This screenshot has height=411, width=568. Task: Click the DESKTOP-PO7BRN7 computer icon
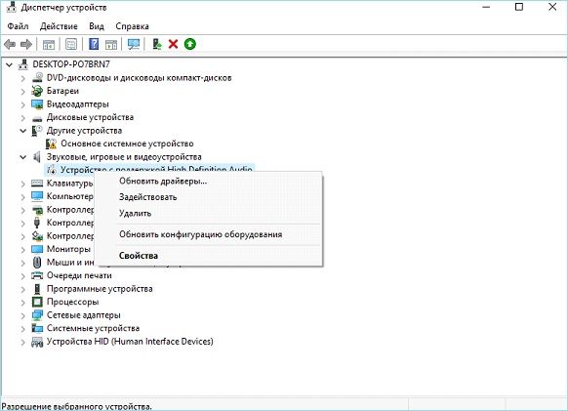point(23,64)
